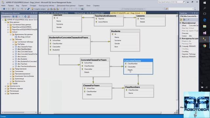The image size is (210, 118).
Task: Switch to the first SQLQuery tab
Action: [53, 13]
